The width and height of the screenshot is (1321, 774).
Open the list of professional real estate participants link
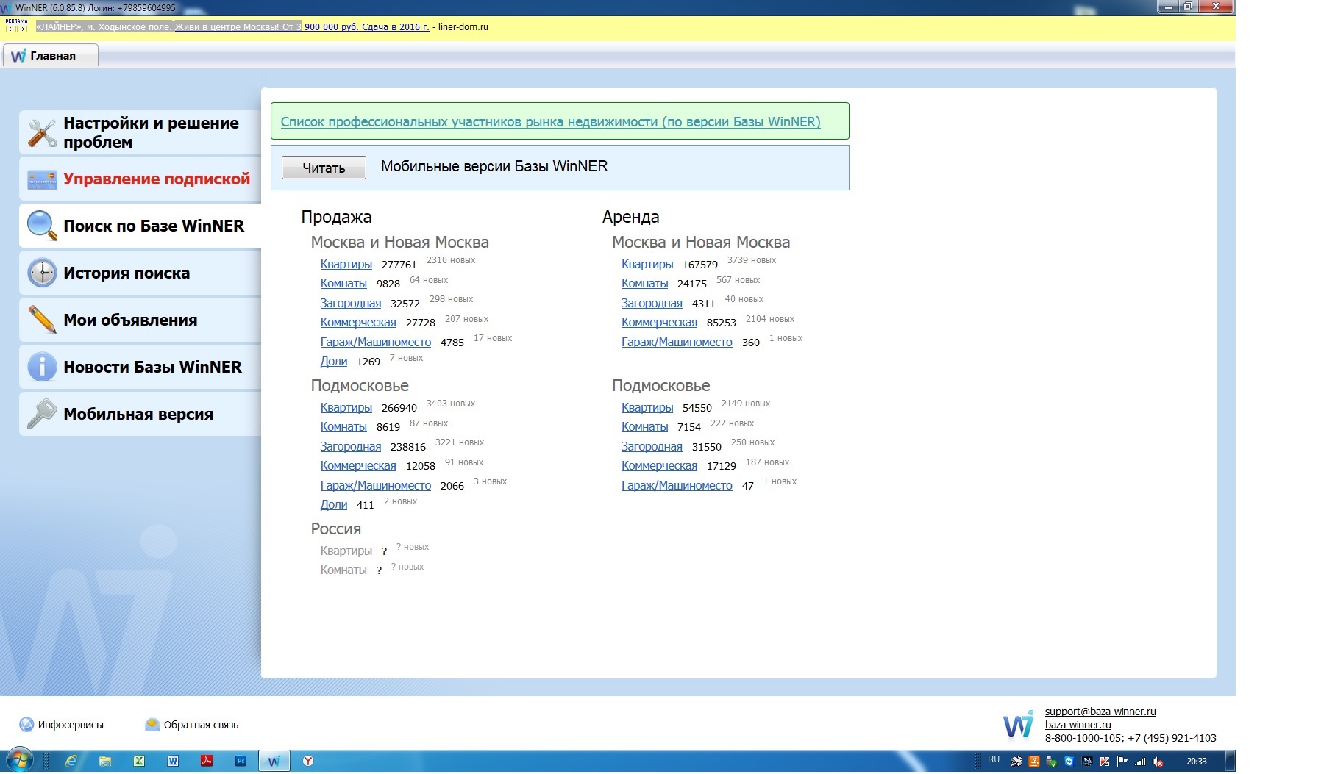(550, 122)
